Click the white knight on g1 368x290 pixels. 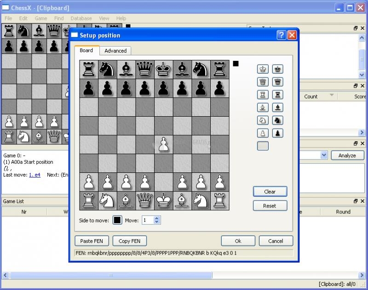(x=201, y=201)
